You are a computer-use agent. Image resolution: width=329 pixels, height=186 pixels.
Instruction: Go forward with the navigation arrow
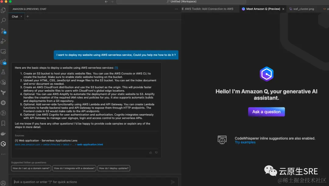click(x=112, y=2)
